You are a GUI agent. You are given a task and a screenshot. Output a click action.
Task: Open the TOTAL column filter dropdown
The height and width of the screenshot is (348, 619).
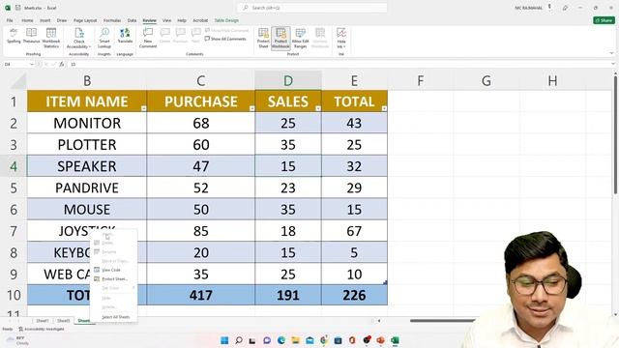(x=384, y=108)
